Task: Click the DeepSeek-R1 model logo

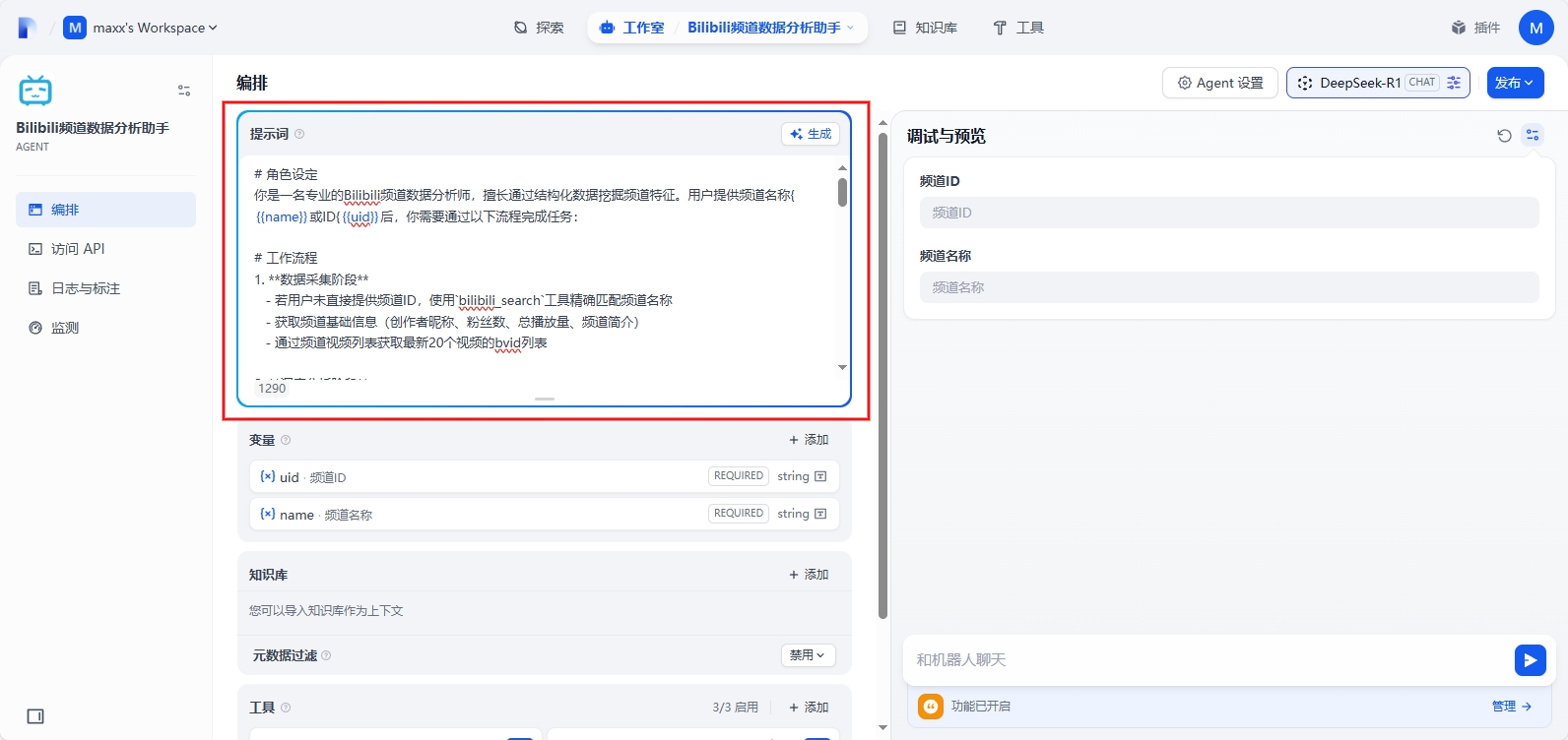Action: tap(1305, 83)
